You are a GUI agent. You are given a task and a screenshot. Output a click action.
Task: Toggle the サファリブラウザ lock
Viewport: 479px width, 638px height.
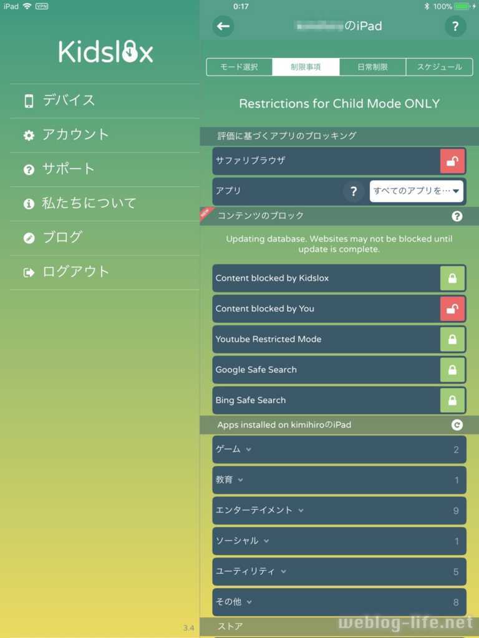(453, 161)
